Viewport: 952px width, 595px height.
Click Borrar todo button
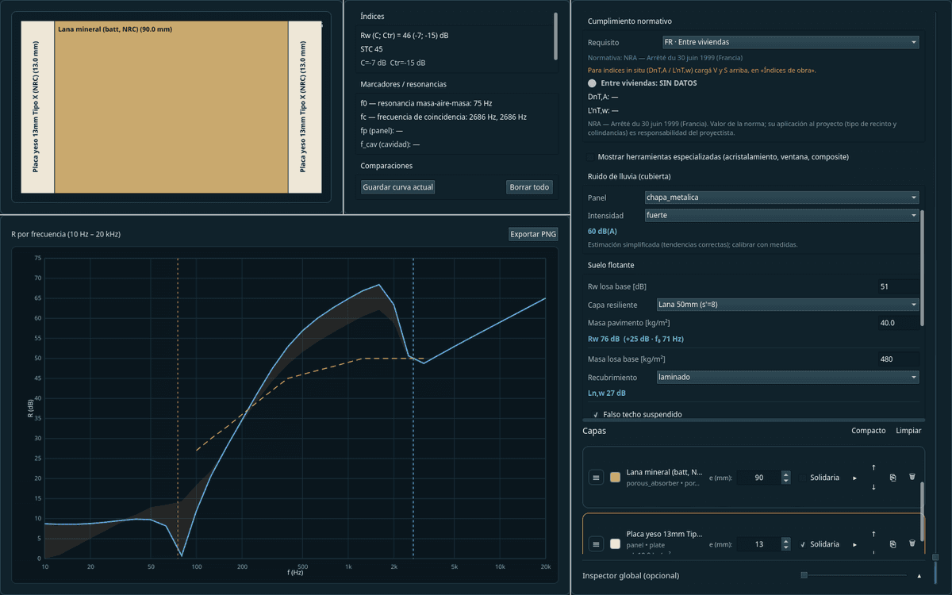tap(529, 187)
